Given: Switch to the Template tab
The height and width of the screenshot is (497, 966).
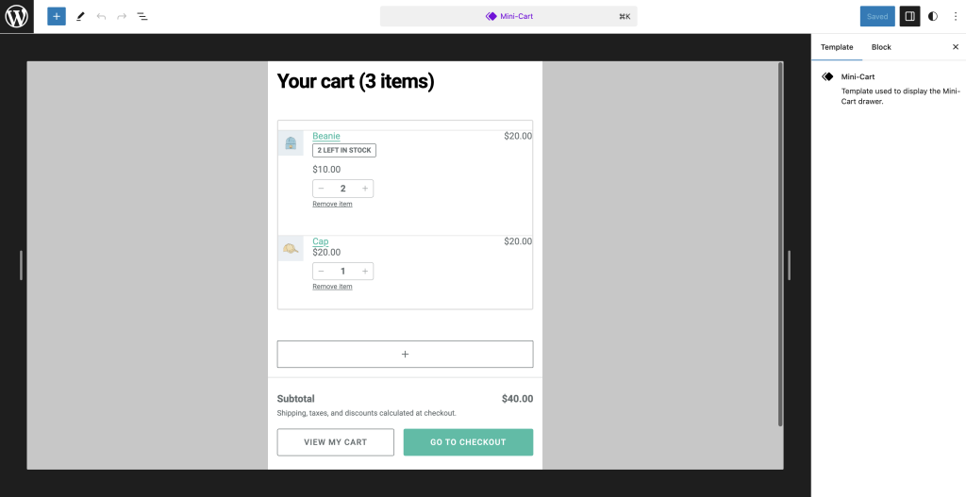Looking at the screenshot, I should 837,47.
